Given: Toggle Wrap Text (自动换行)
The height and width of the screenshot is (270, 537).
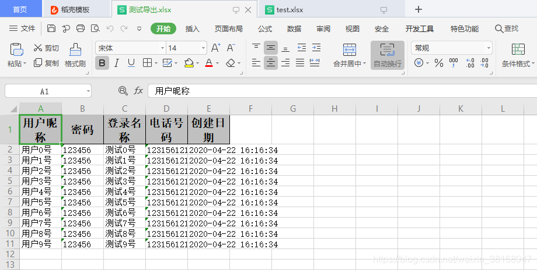Looking at the screenshot, I should click(x=388, y=55).
